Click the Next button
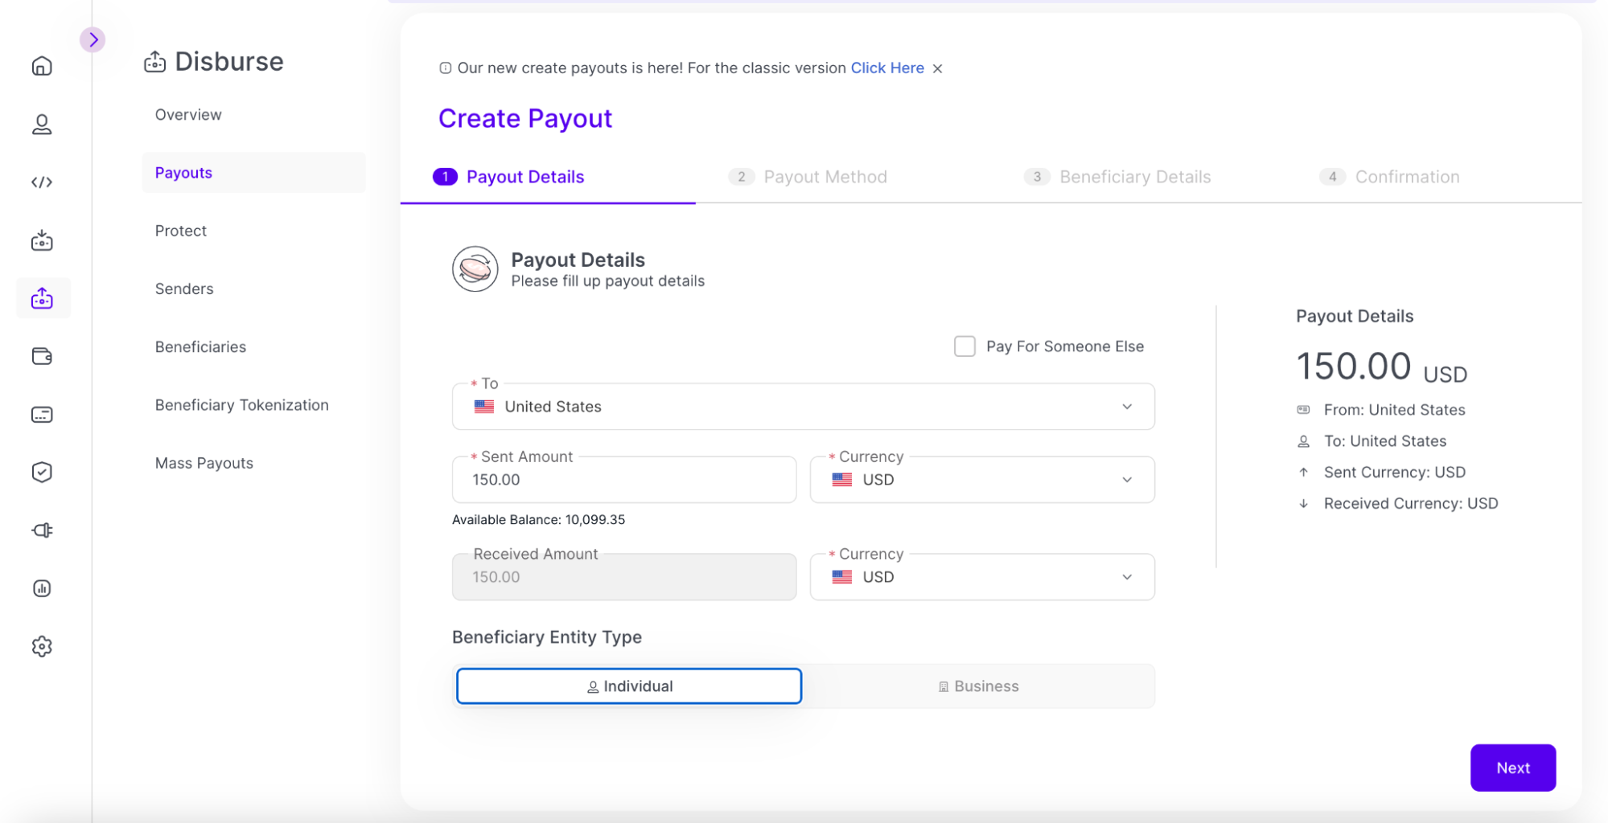The height and width of the screenshot is (823, 1608). 1512,768
